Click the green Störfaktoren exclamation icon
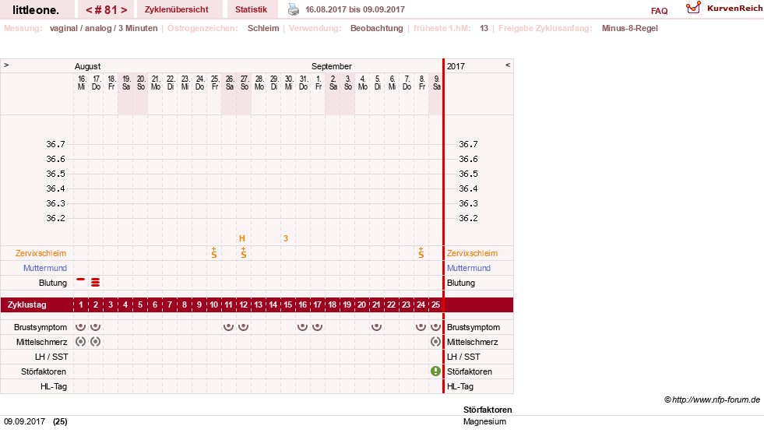 click(435, 371)
